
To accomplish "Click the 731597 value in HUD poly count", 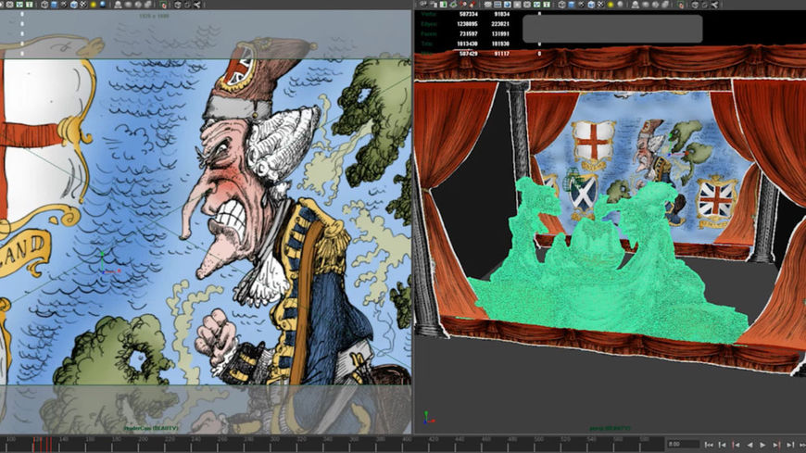I will 468,34.
